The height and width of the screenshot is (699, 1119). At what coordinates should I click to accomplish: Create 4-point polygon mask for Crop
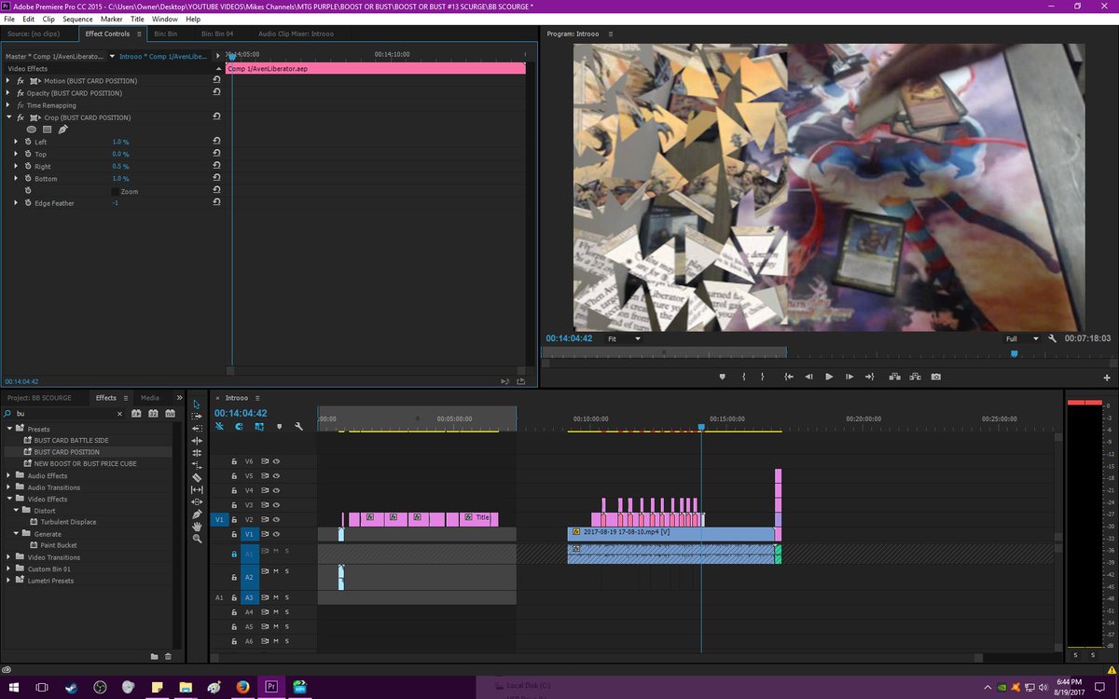[x=47, y=130]
